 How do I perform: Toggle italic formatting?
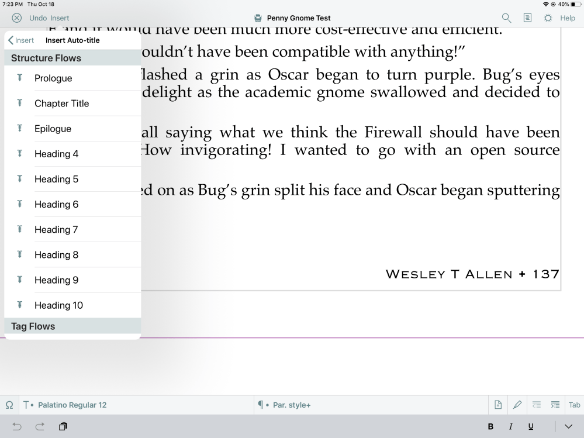510,426
